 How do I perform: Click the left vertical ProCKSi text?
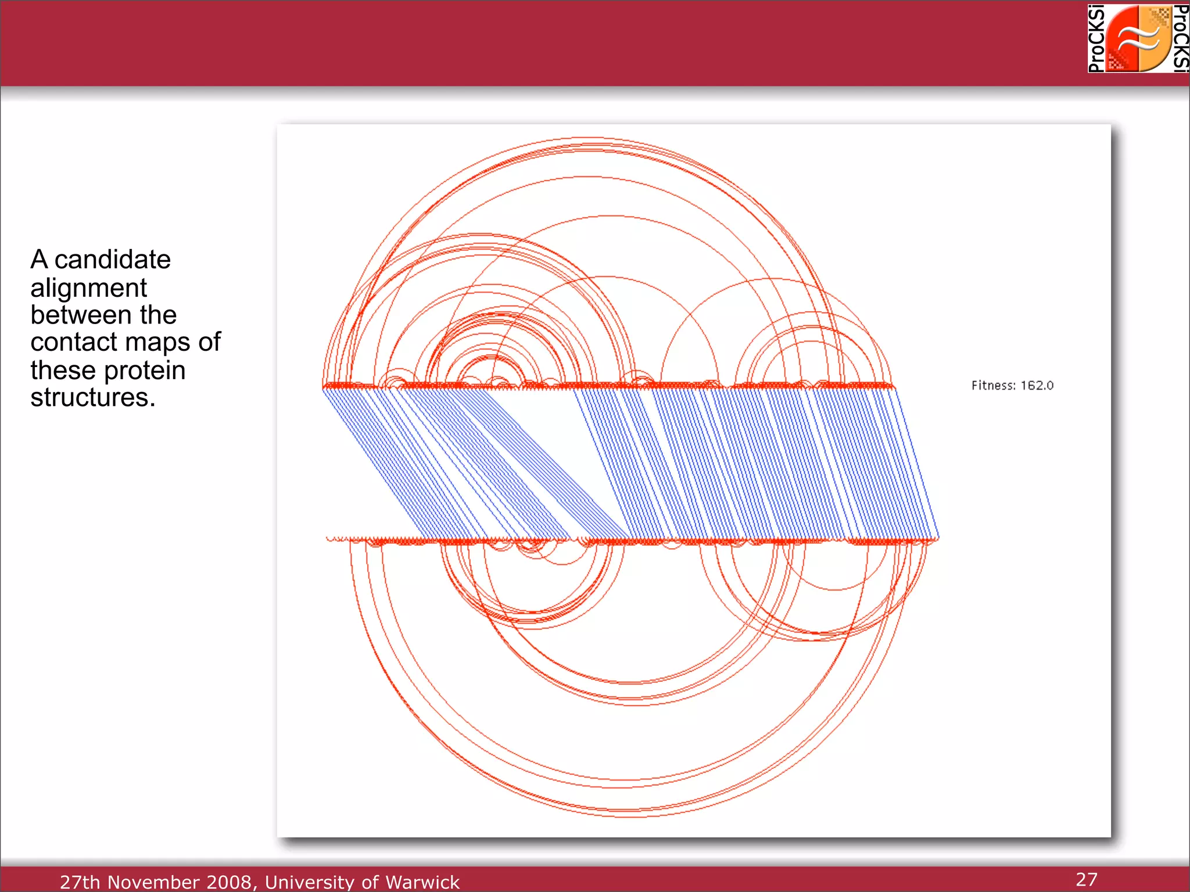pos(1096,38)
